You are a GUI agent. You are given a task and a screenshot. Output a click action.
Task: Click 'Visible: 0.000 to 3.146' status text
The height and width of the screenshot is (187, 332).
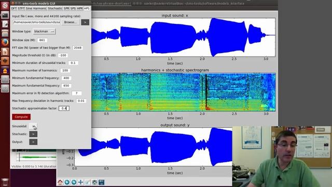(x=34, y=166)
